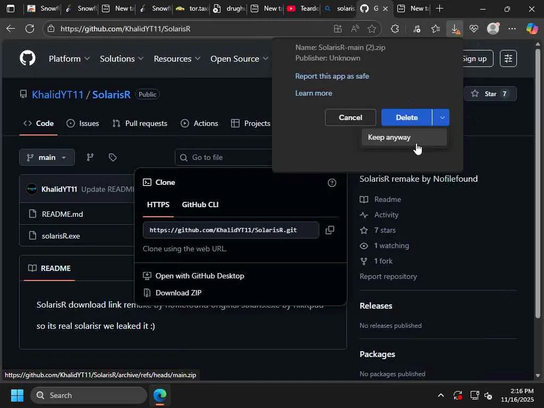Close the active GitHub tab
Image resolution: width=544 pixels, height=408 pixels.
[x=385, y=8]
